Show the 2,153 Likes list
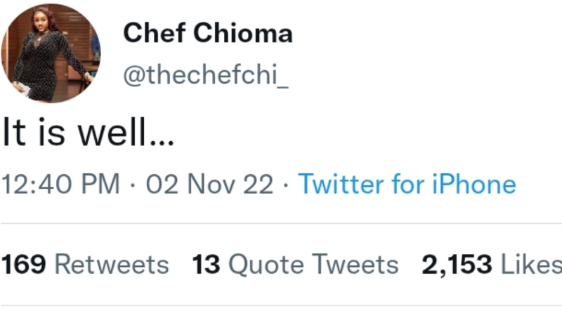562x323 pixels. coord(491,265)
